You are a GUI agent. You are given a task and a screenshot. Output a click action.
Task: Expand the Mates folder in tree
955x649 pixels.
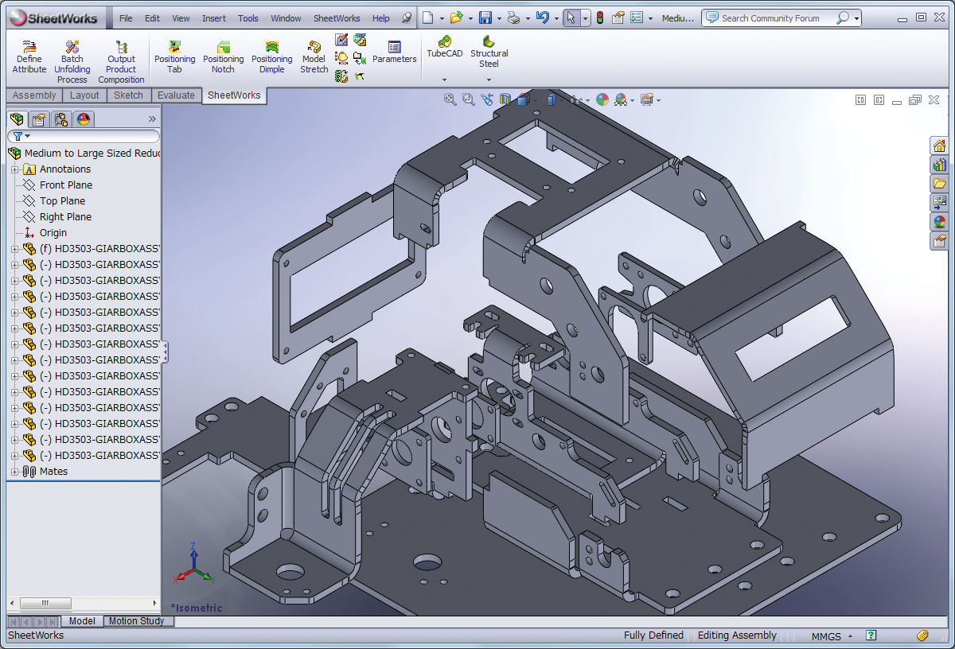coord(14,472)
